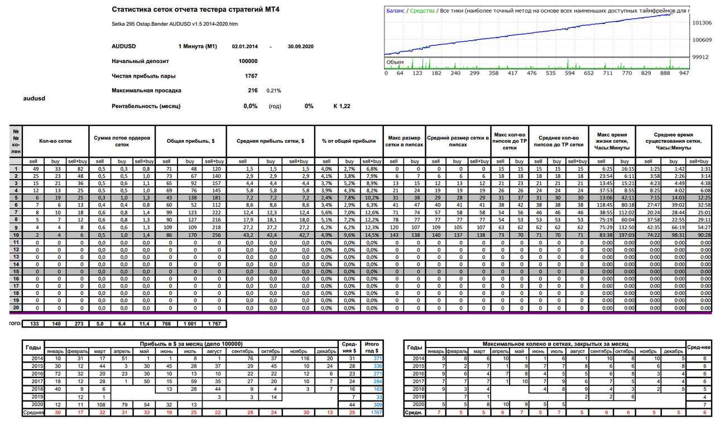The image size is (720, 425).
Task: Click the lowercase 'audusd' label at left
Action: 33,98
